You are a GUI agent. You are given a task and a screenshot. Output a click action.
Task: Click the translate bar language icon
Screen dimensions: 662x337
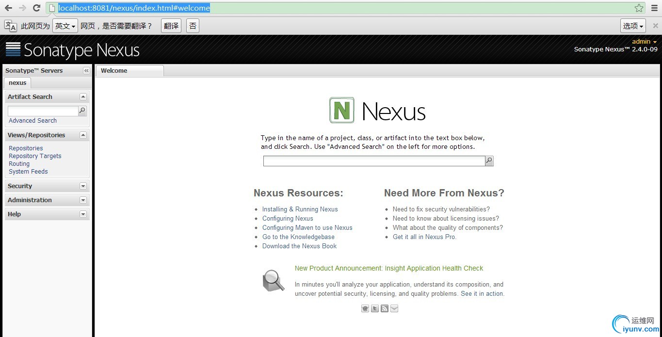11,26
